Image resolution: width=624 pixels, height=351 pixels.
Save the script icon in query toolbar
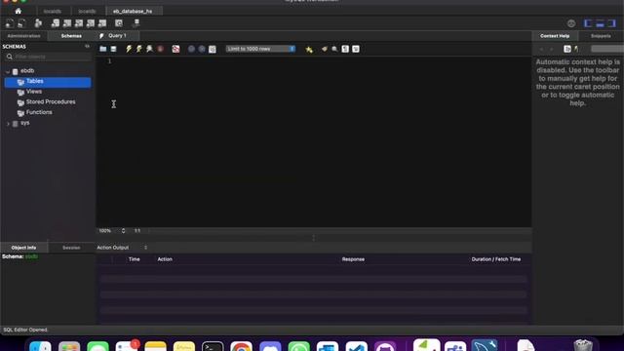tap(113, 49)
